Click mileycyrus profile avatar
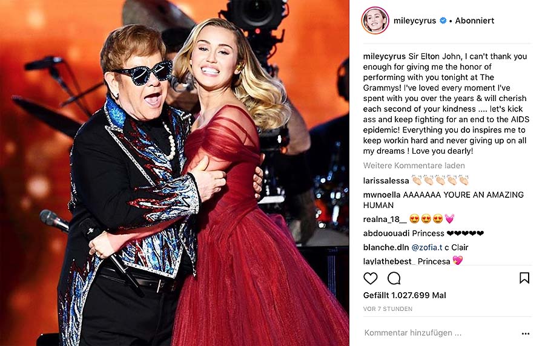Image resolution: width=545 pixels, height=346 pixels. [x=375, y=21]
